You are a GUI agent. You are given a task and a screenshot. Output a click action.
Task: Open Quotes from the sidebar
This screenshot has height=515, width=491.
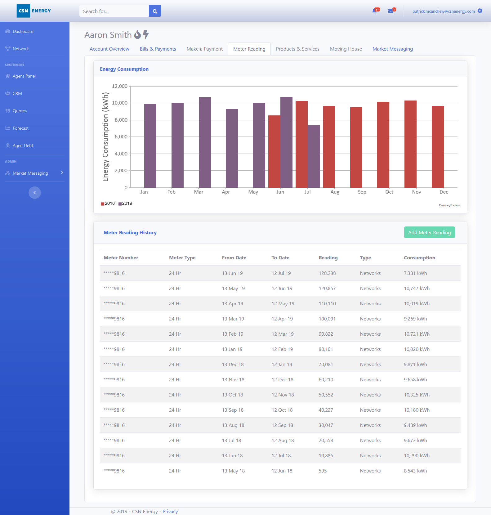[20, 111]
